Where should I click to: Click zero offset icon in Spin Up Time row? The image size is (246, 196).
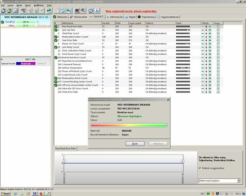pyautogui.click(x=206, y=30)
